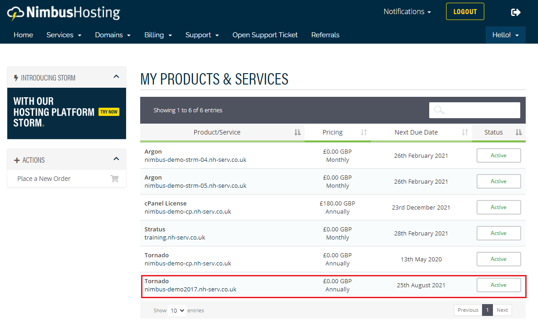This screenshot has width=538, height=325.
Task: Click 28th February 2021 due date
Action: tap(421, 234)
